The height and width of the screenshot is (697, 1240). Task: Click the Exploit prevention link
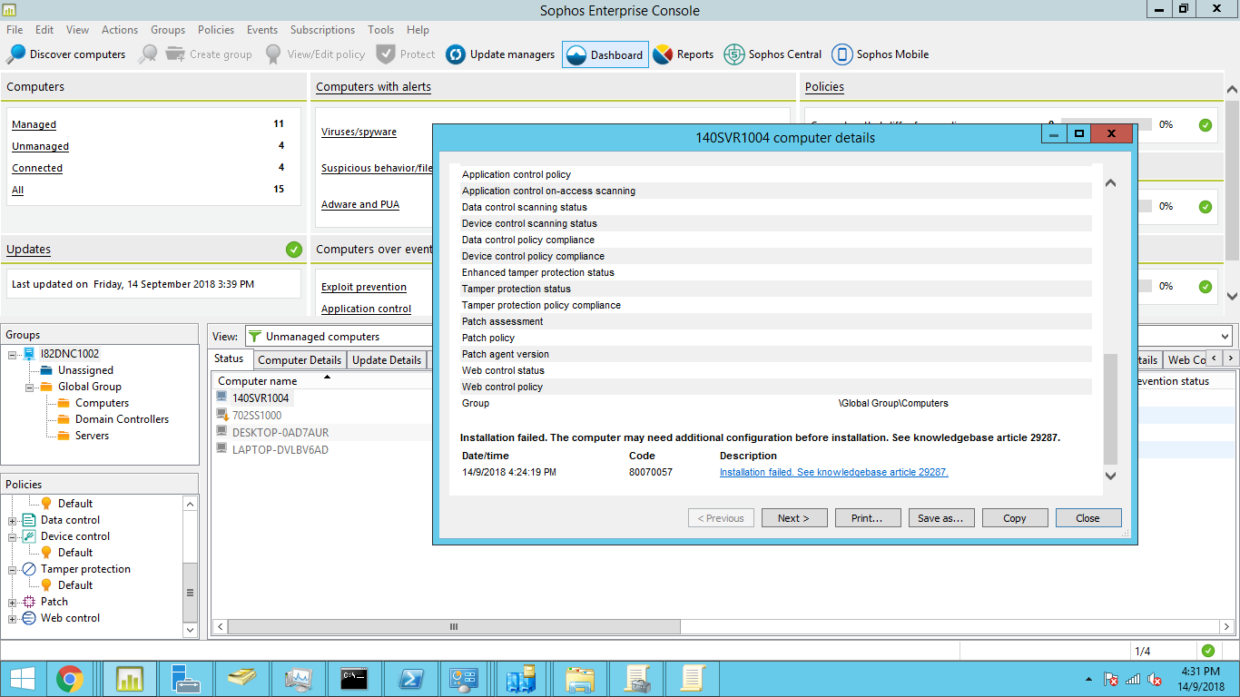pyautogui.click(x=364, y=287)
